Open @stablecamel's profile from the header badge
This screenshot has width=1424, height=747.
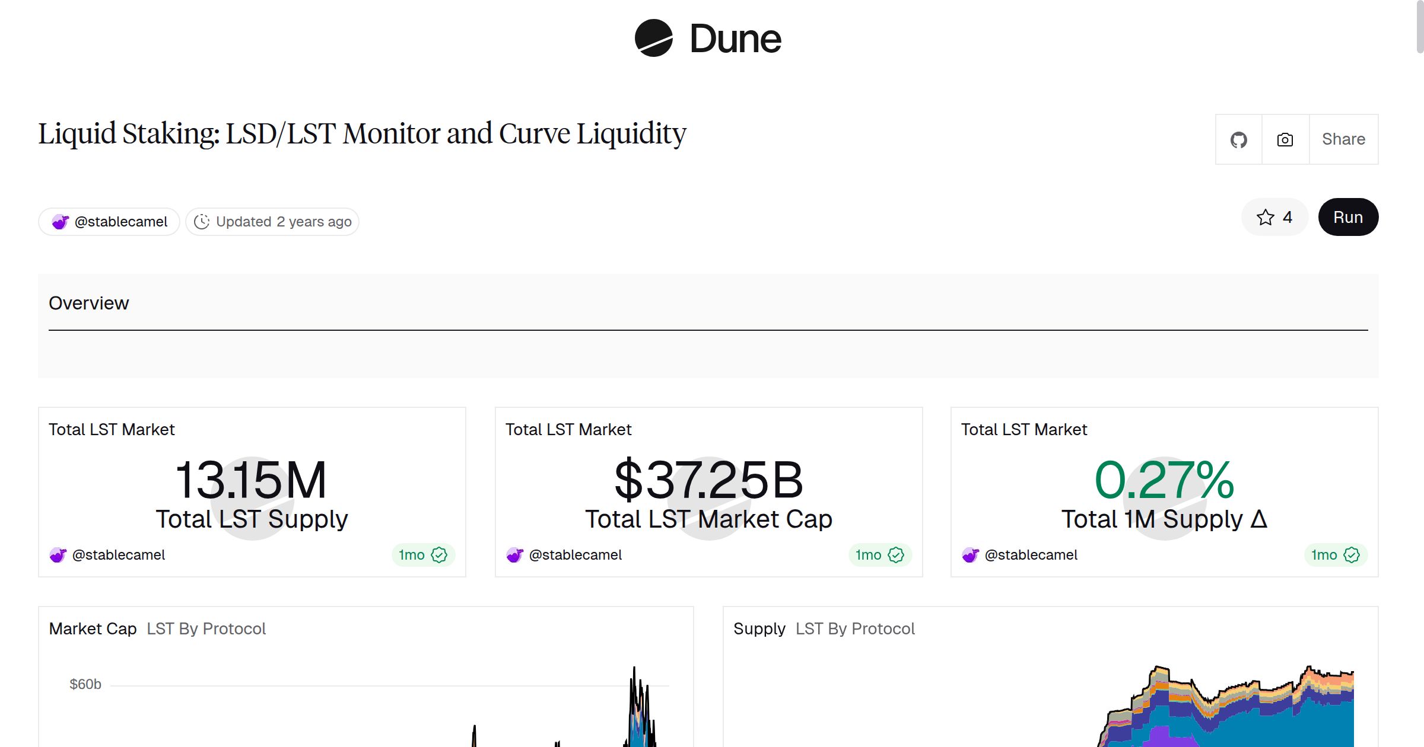(109, 221)
